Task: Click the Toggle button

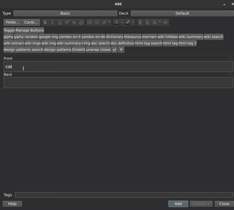Action: [x=9, y=30]
